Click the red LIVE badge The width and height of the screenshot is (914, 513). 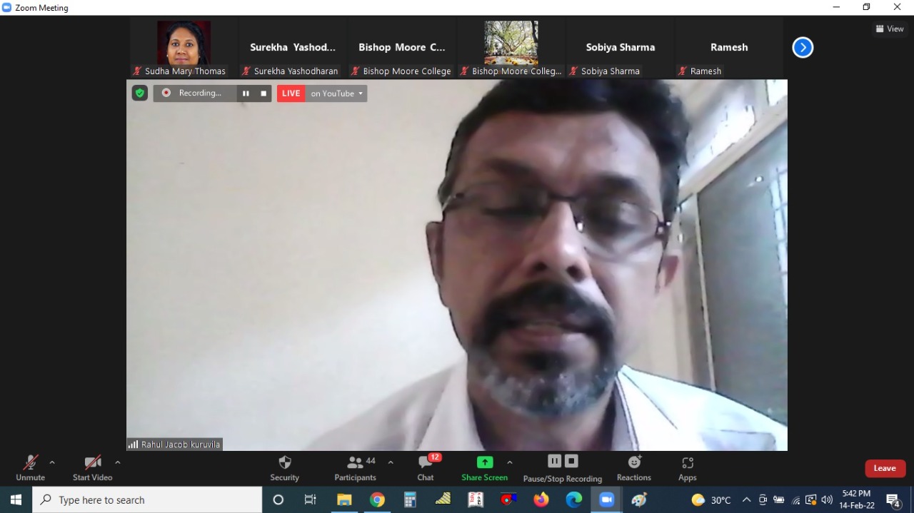(291, 93)
